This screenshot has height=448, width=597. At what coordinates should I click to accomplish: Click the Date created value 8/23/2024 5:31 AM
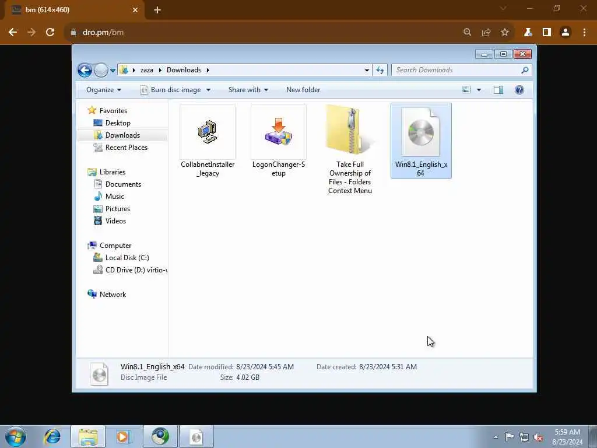coord(388,367)
